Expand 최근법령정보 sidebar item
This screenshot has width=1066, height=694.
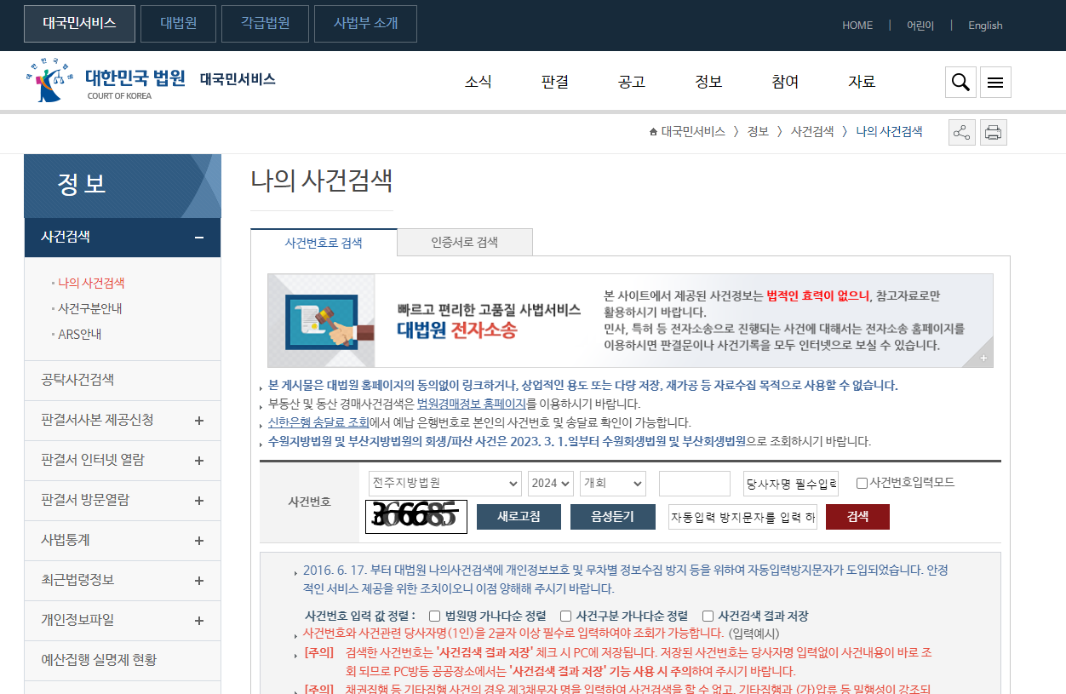199,581
